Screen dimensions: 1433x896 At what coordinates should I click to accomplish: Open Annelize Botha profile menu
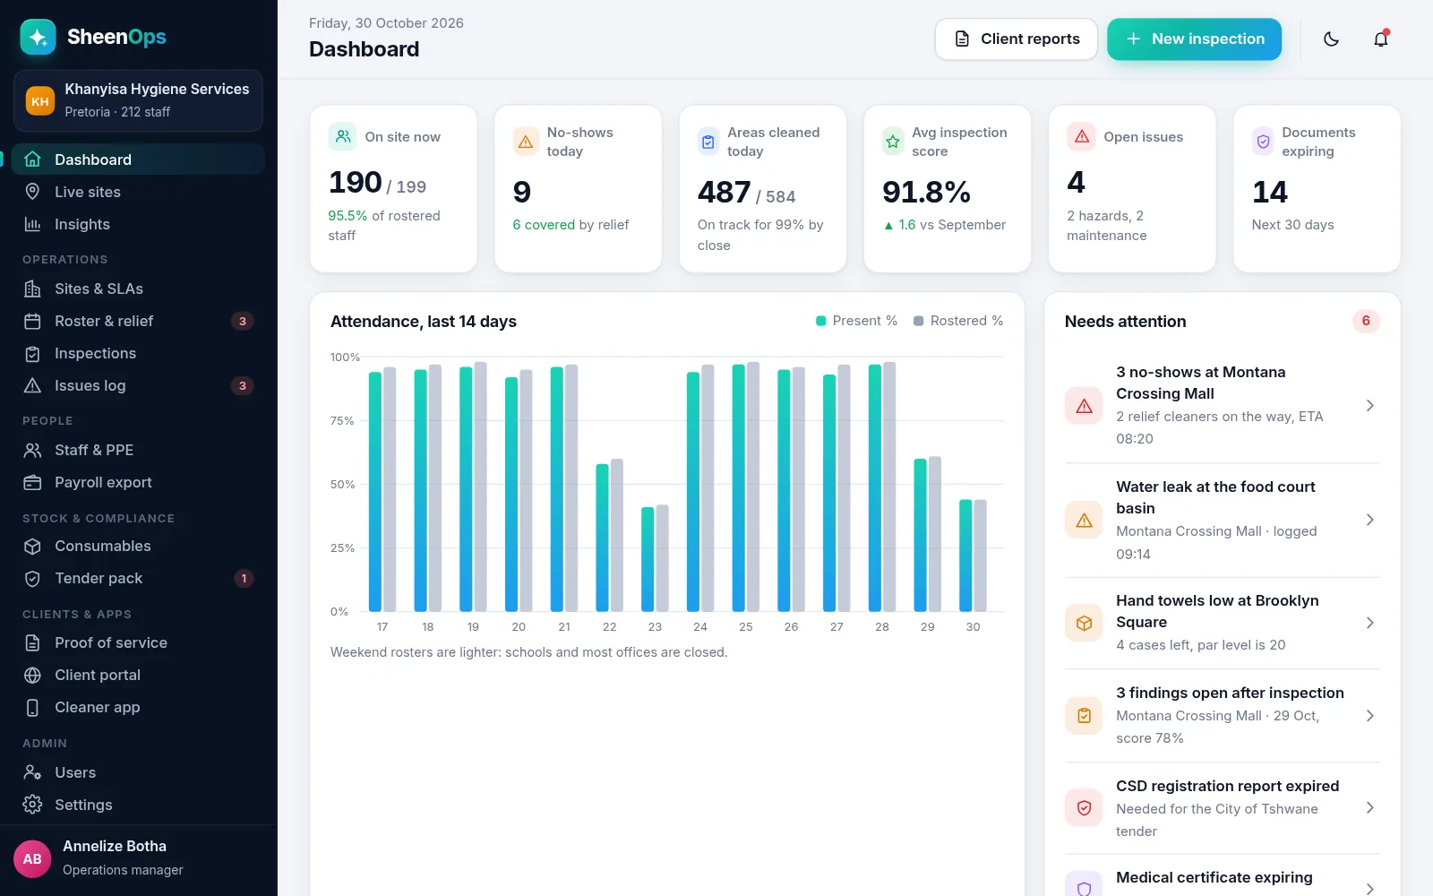point(138,858)
